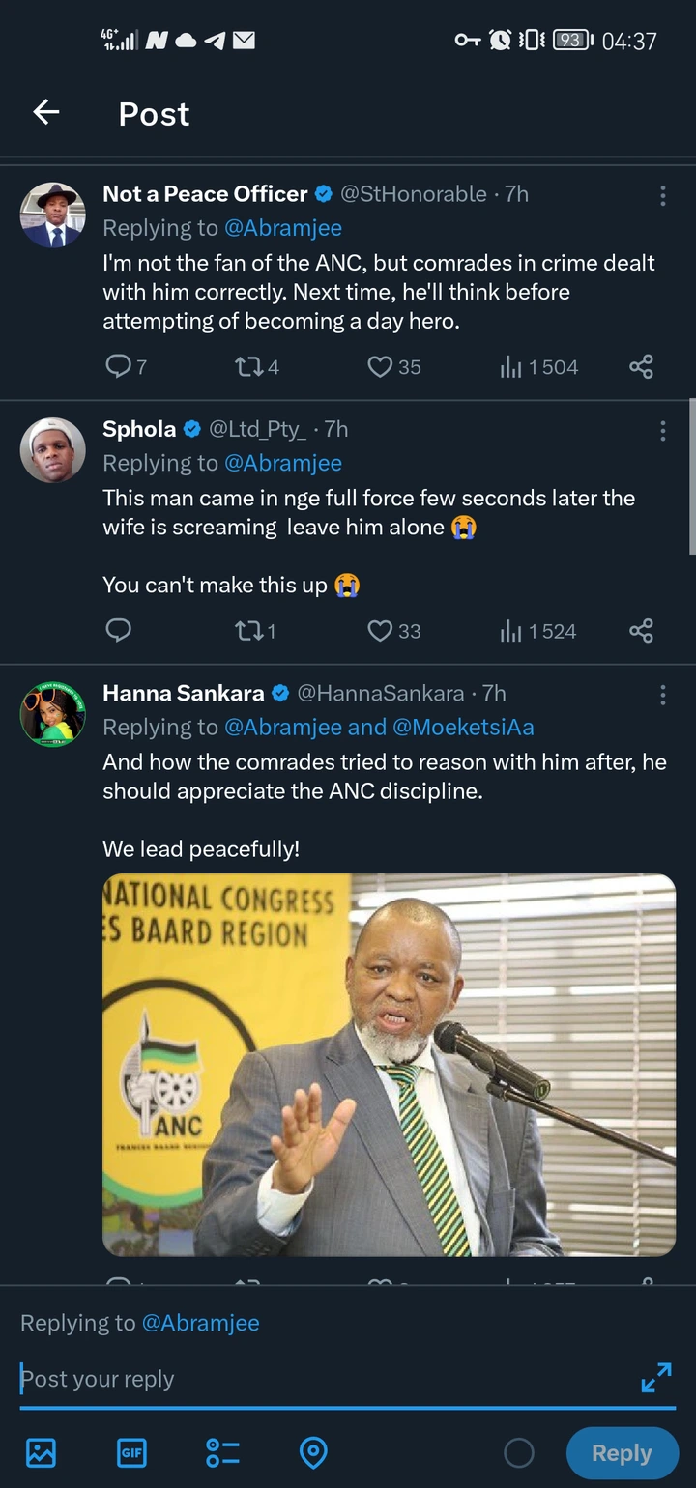The image size is (696, 1488).
Task: Open the ANC speaker photo in Hanna's reply
Action: pyautogui.click(x=389, y=1065)
